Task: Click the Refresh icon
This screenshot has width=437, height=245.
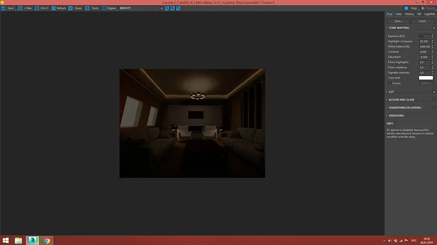Action: [x=53, y=8]
